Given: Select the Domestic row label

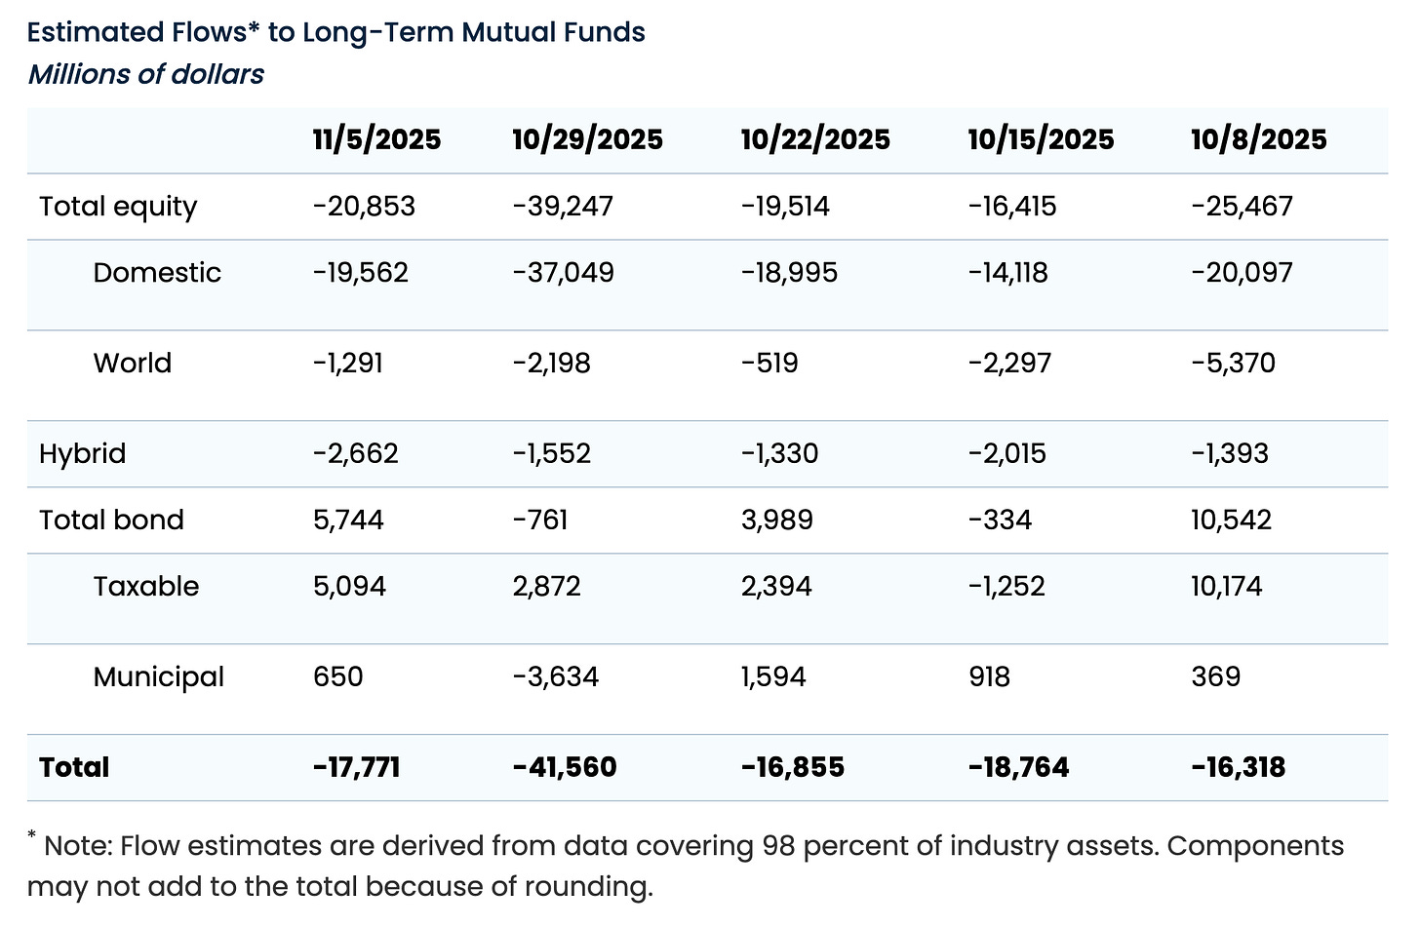Looking at the screenshot, I should tap(157, 272).
